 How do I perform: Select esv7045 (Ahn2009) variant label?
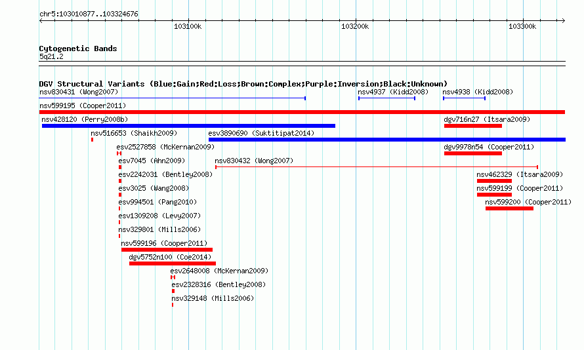152,161
